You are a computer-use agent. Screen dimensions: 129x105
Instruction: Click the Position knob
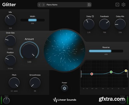(x=10, y=60)
